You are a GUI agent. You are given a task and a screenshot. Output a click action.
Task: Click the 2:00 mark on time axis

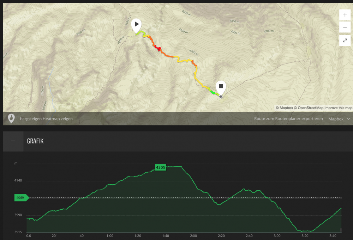coord(193,236)
